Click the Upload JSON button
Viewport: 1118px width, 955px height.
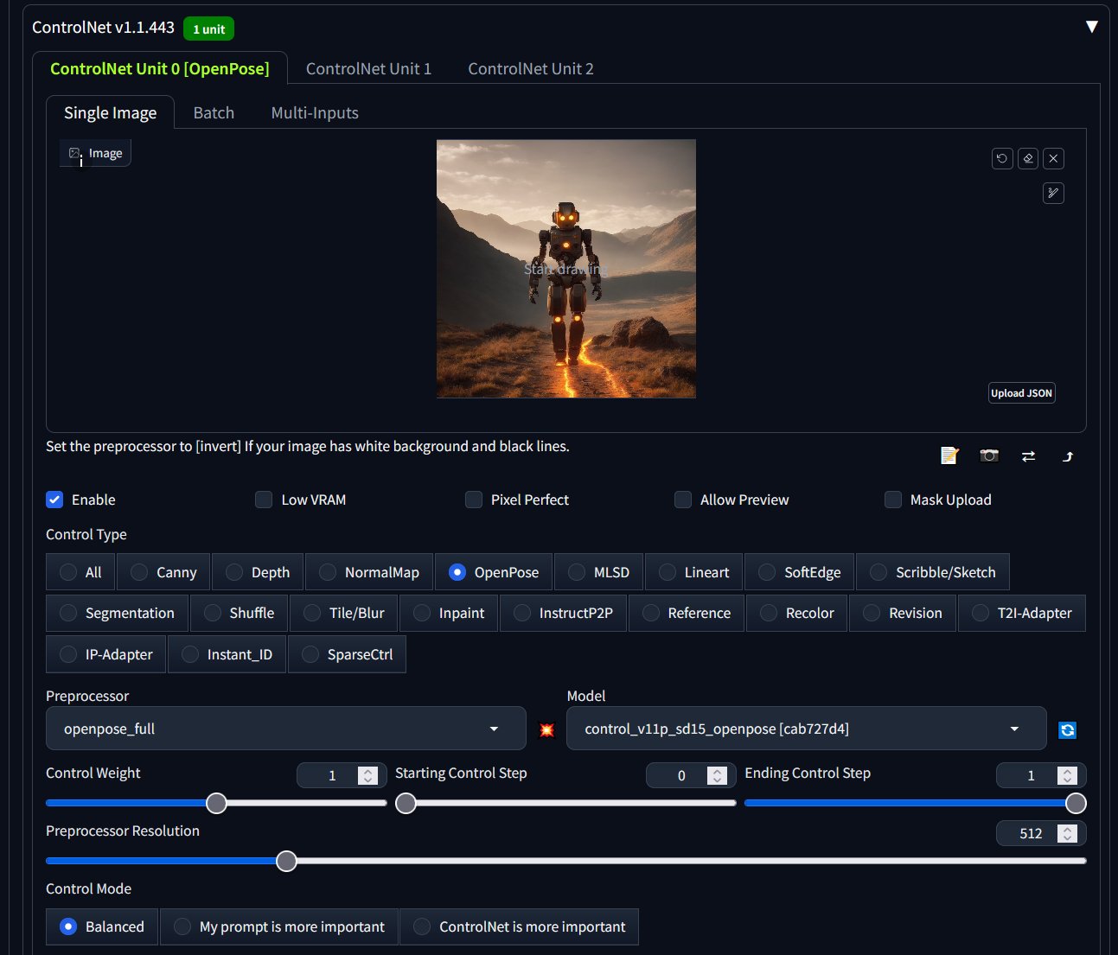tap(1022, 393)
